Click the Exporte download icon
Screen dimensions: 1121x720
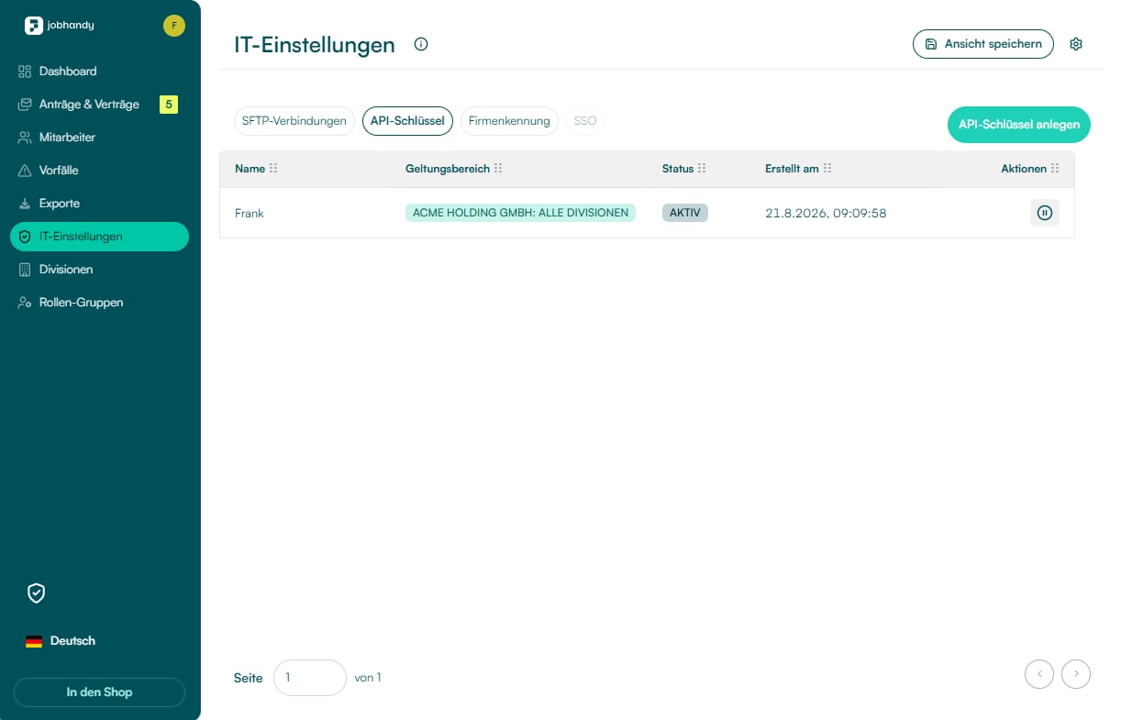(x=25, y=204)
